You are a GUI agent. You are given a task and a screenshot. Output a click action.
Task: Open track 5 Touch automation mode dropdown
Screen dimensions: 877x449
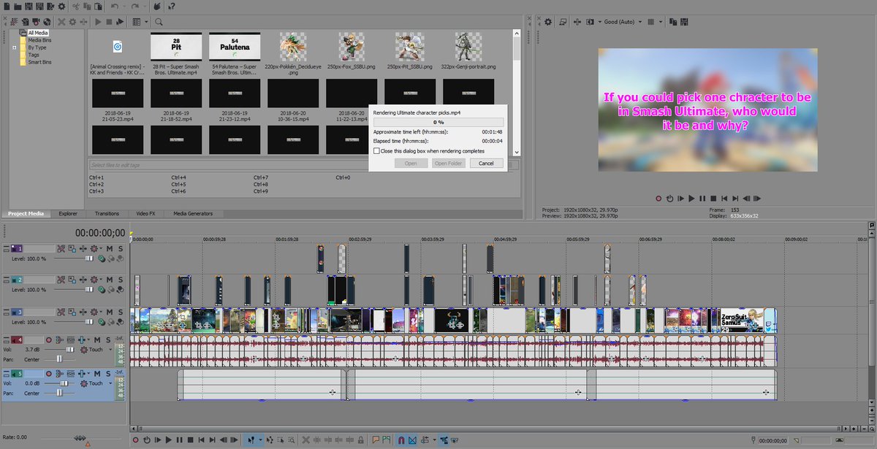coord(110,383)
